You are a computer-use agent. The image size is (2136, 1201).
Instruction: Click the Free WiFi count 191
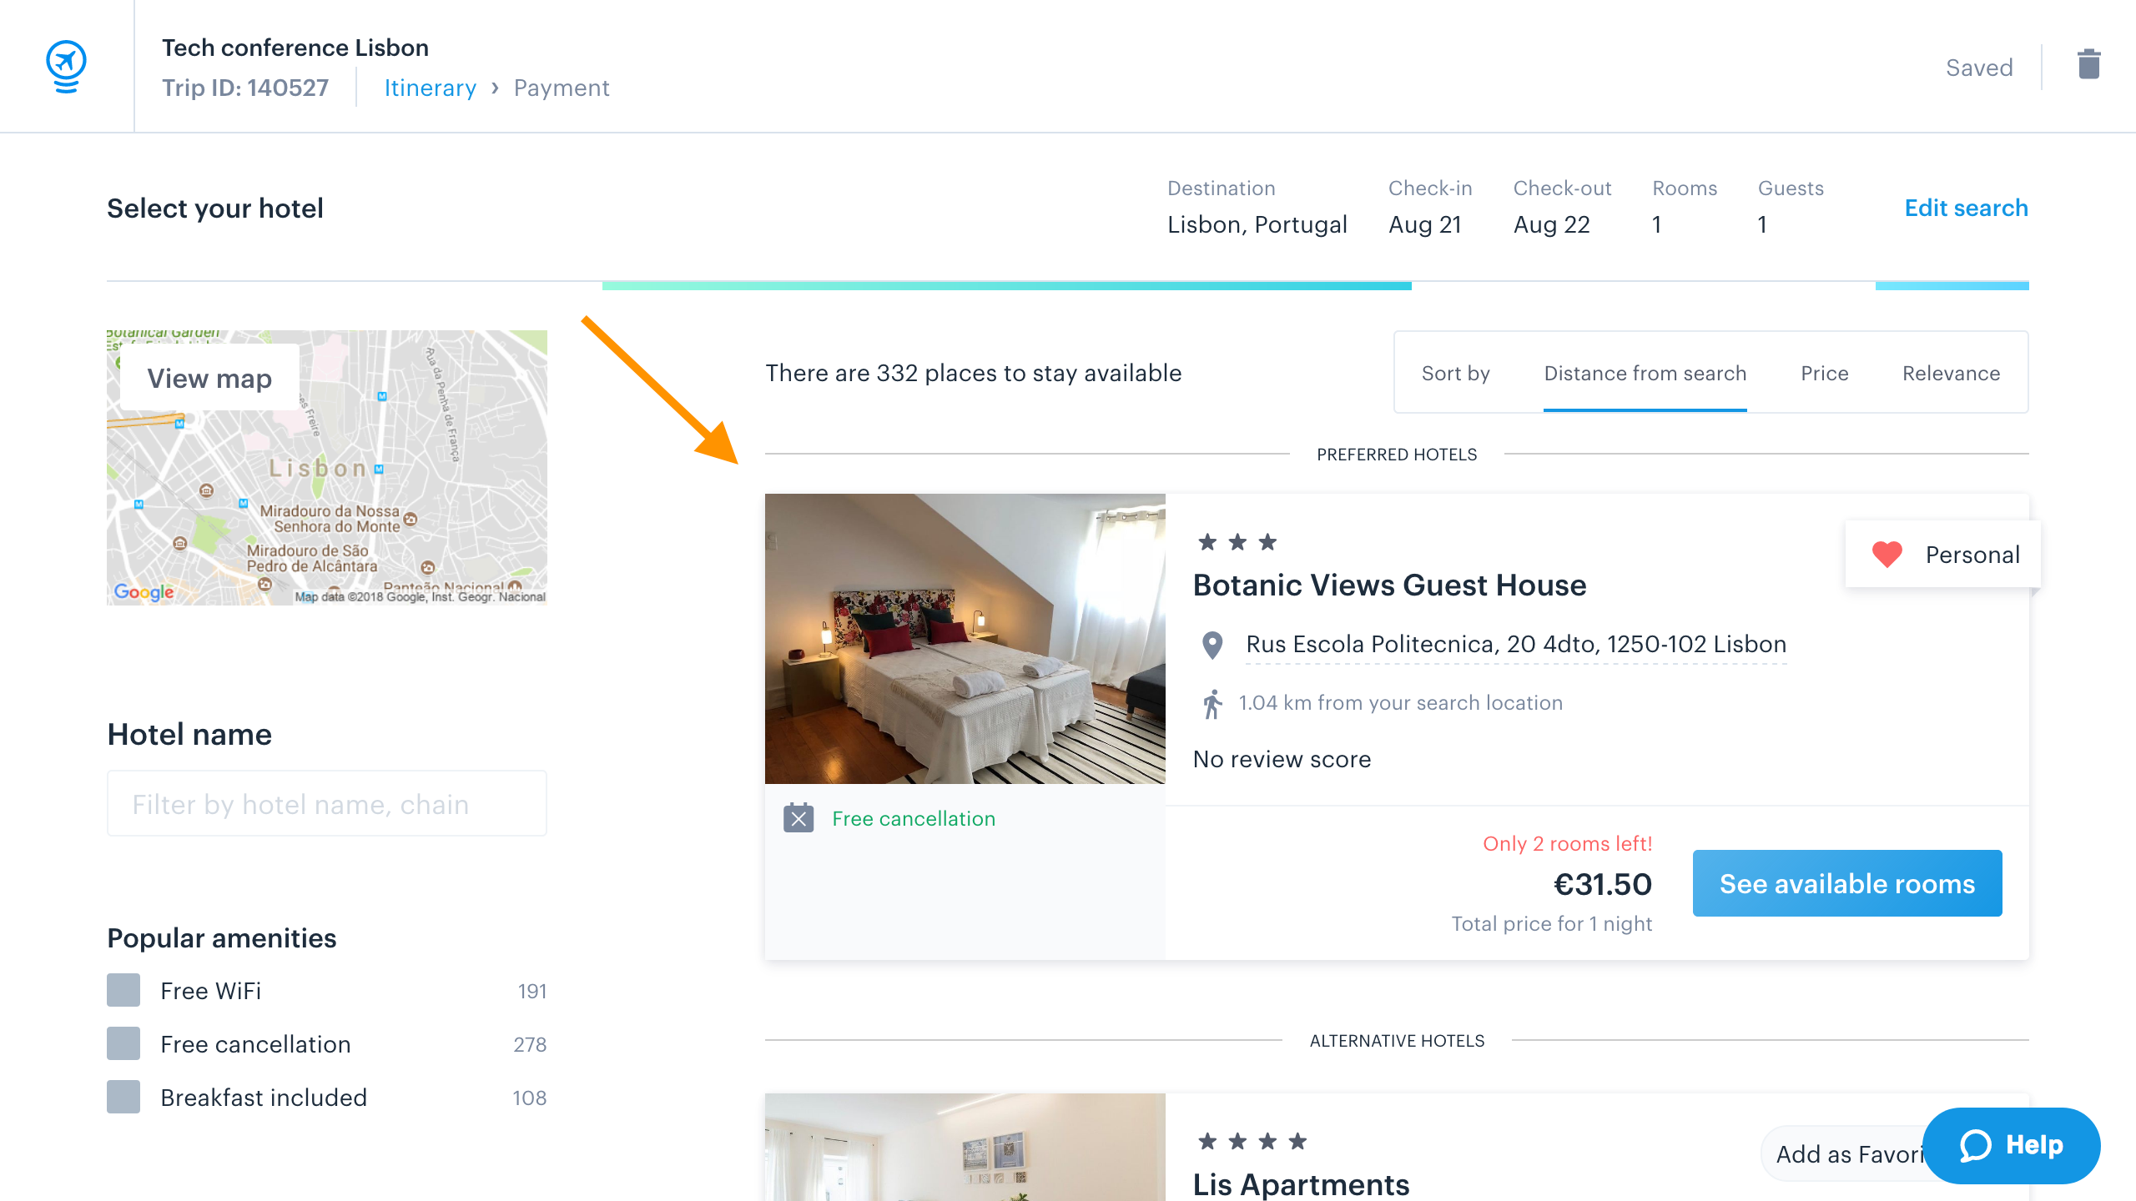[x=531, y=991]
